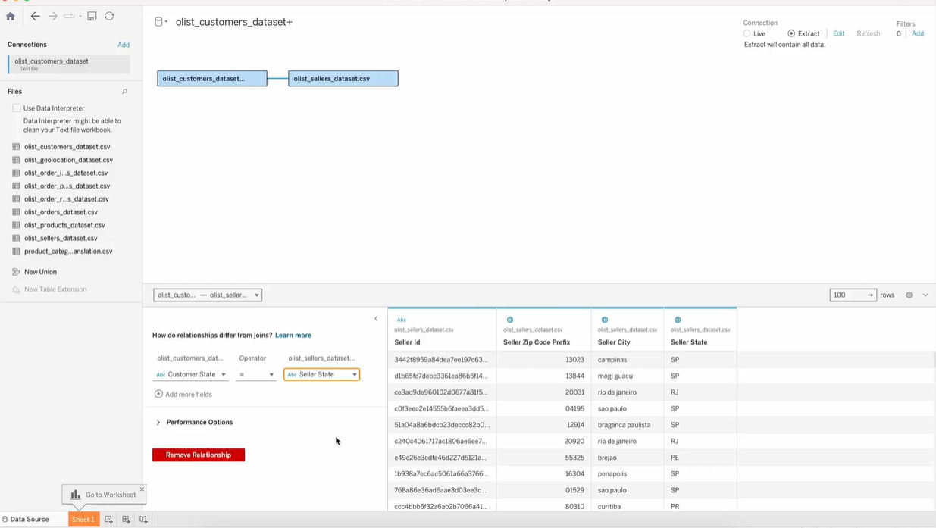Screen dimensions: 936x528
Task: Add a data source filter
Action: click(x=918, y=34)
